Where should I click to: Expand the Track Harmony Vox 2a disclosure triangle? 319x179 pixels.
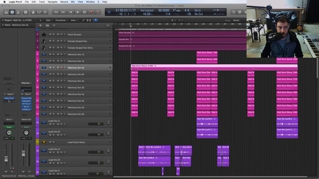click(x=3, y=25)
